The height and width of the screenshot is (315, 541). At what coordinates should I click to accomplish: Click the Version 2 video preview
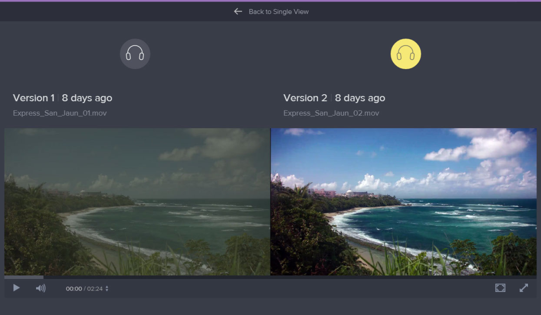pyautogui.click(x=404, y=202)
